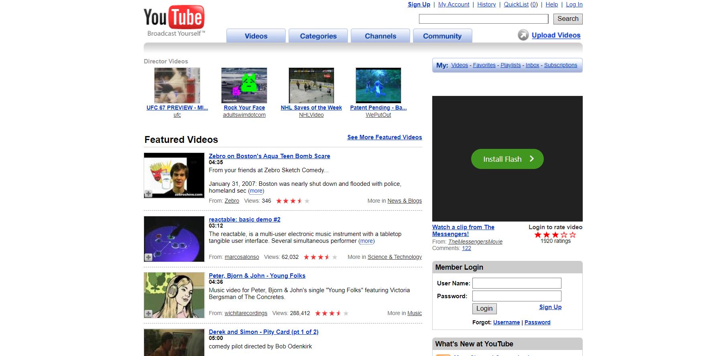The height and width of the screenshot is (356, 724).
Task: Click the Upload Videos arrow icon
Action: point(523,35)
